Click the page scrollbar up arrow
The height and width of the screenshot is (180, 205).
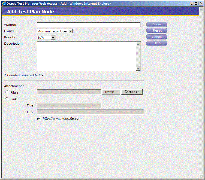tap(201, 9)
